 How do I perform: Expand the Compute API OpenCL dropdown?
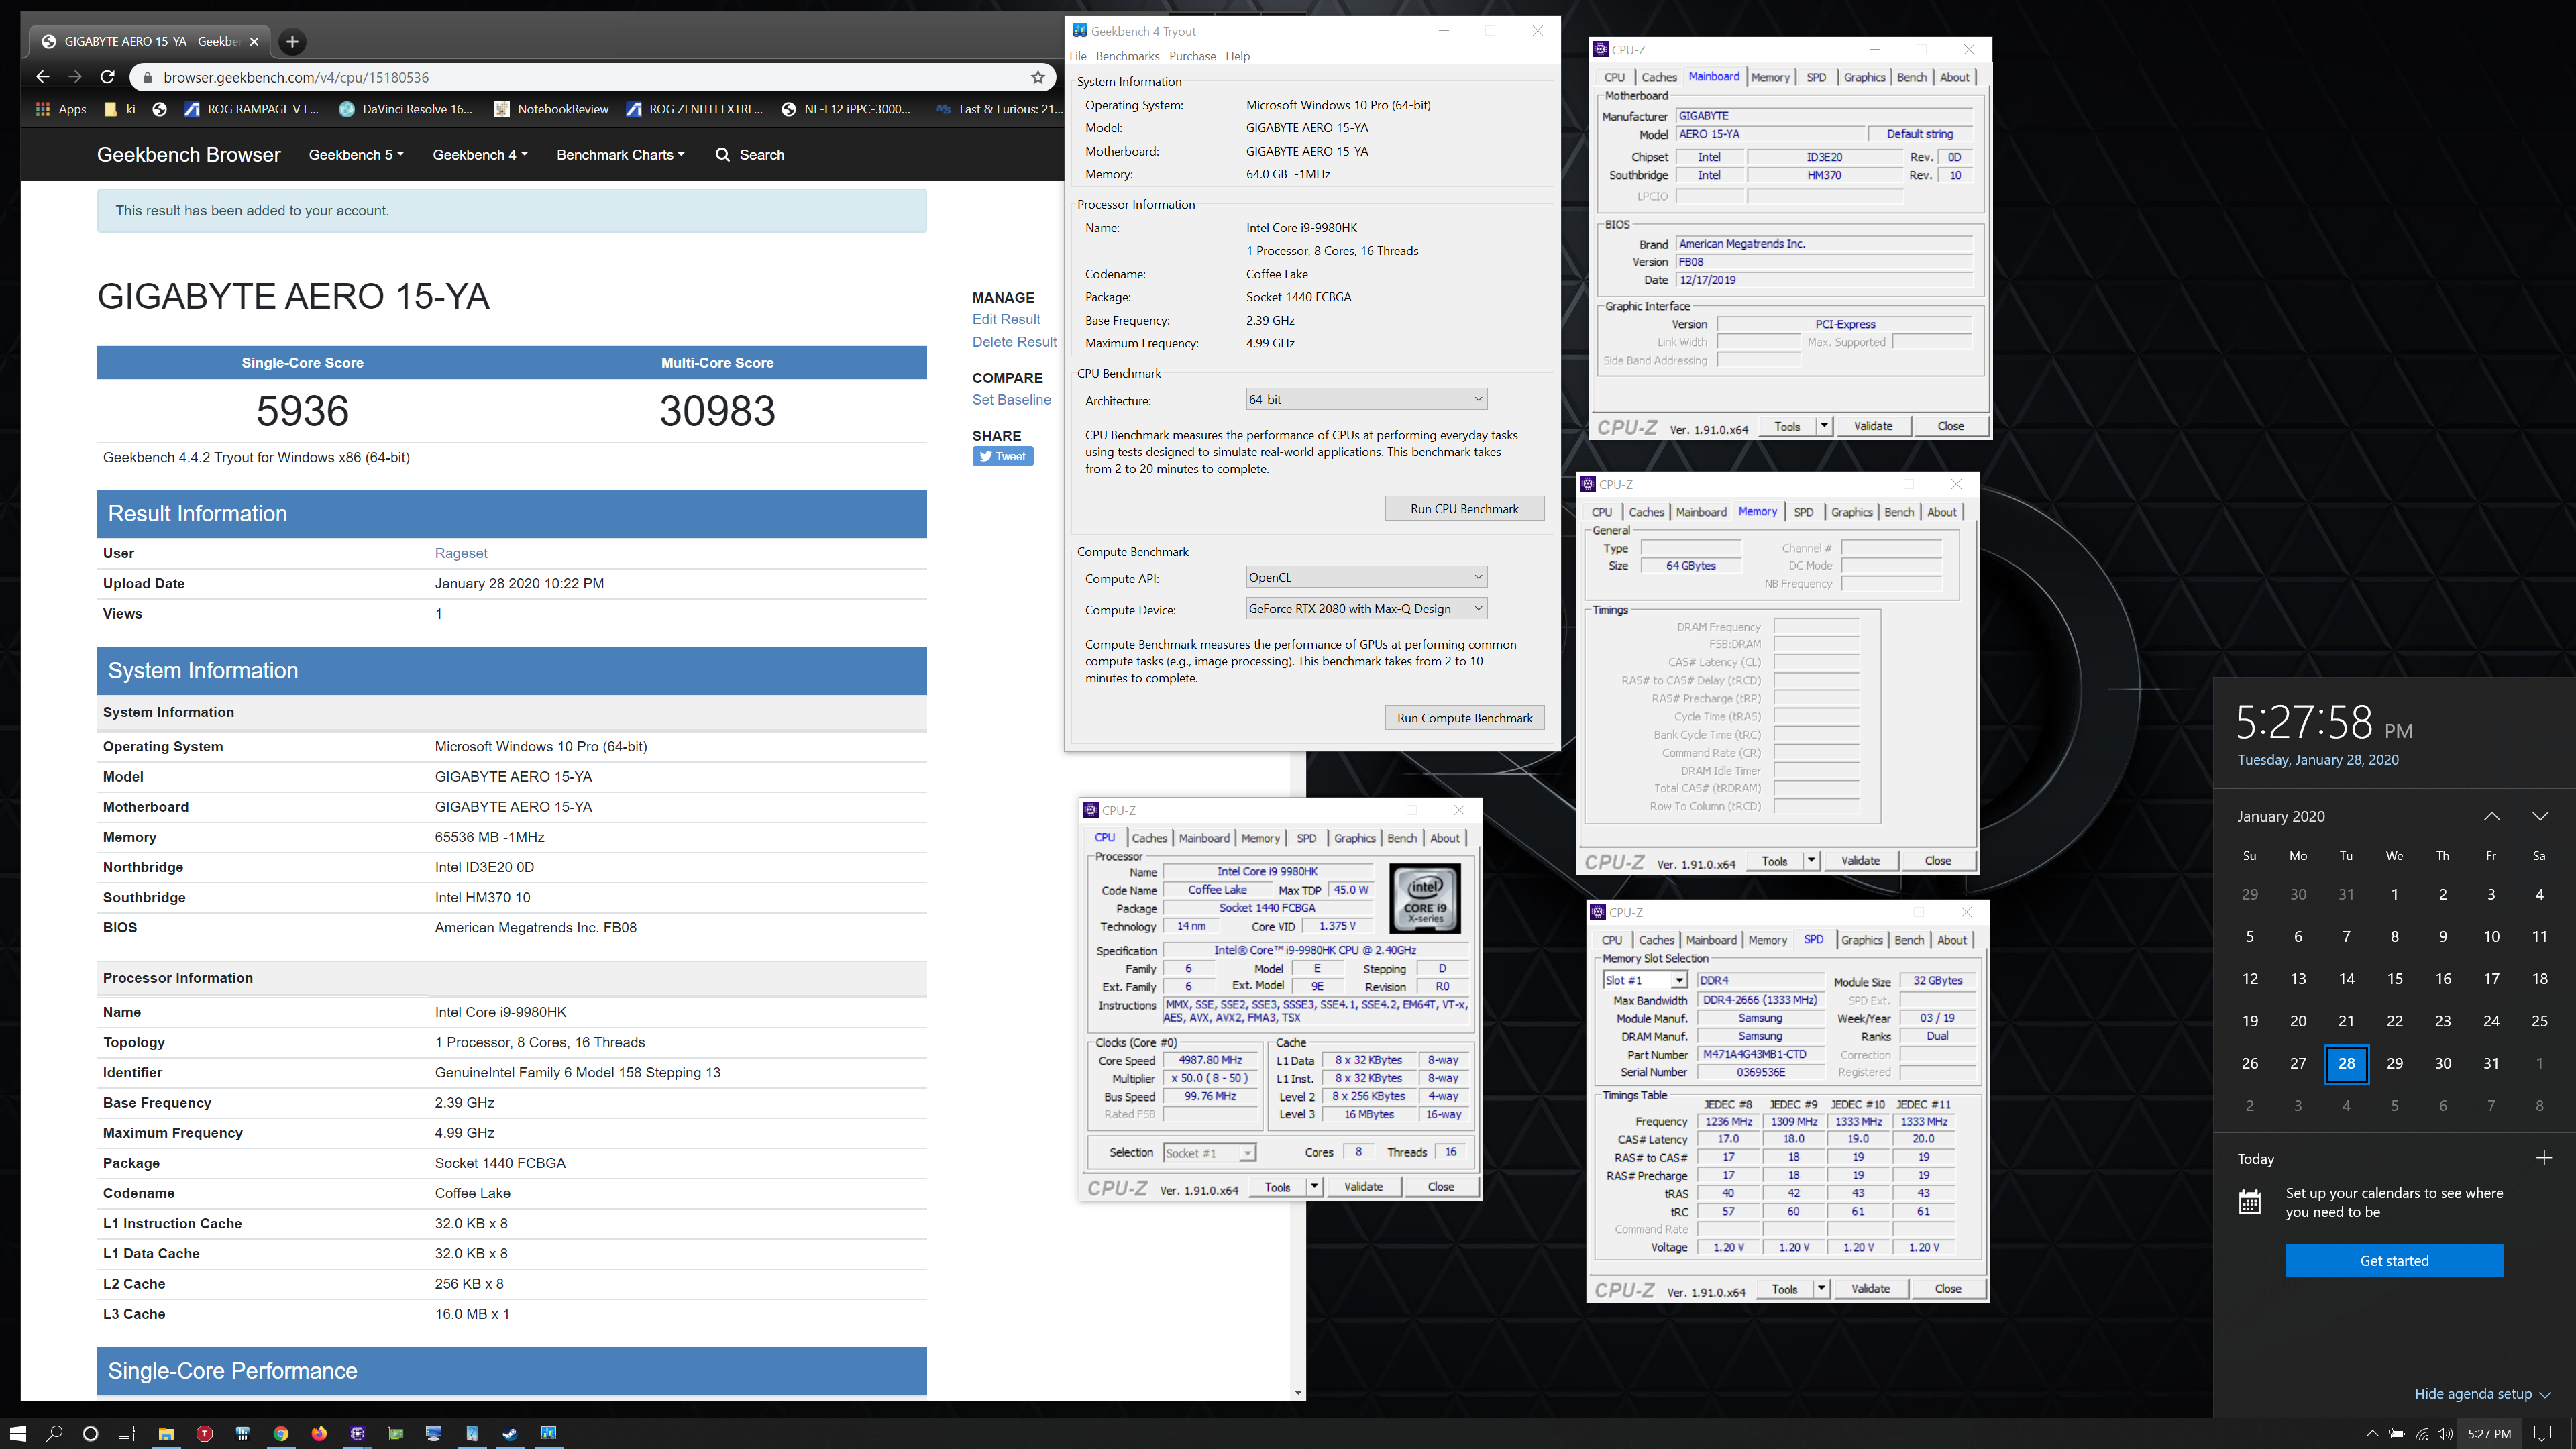pyautogui.click(x=1366, y=577)
